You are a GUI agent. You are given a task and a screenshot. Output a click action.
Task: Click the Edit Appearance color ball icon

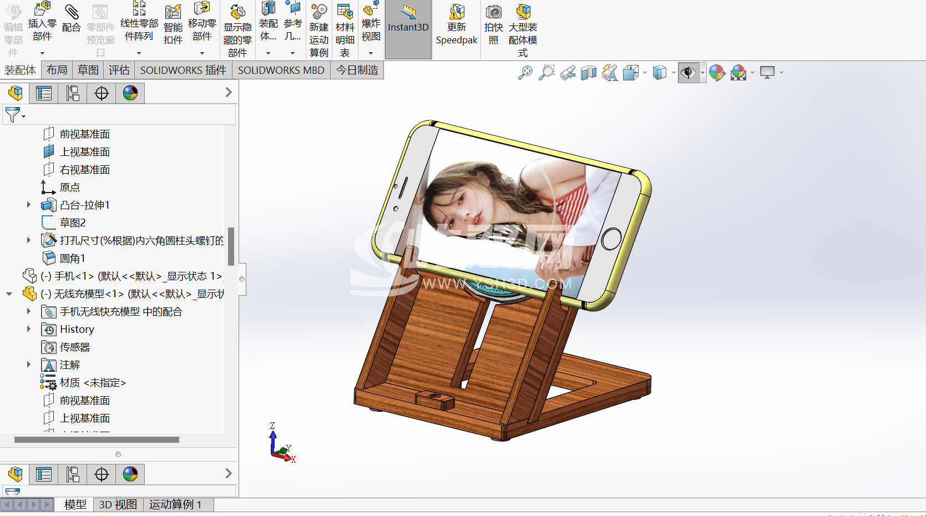coord(717,73)
